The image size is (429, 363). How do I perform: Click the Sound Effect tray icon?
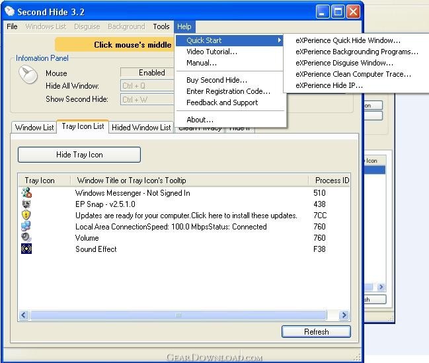pyautogui.click(x=26, y=249)
